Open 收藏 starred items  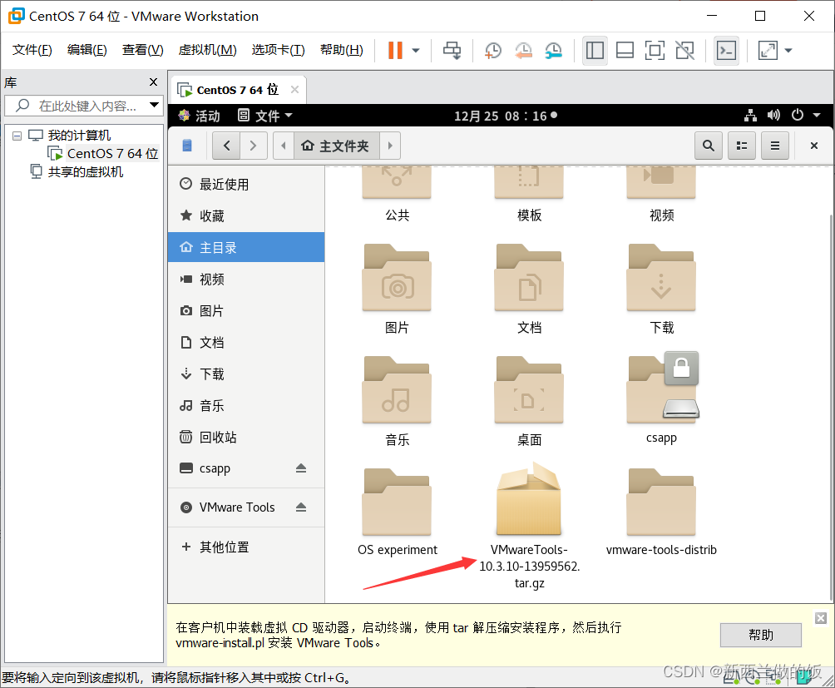tap(246, 215)
